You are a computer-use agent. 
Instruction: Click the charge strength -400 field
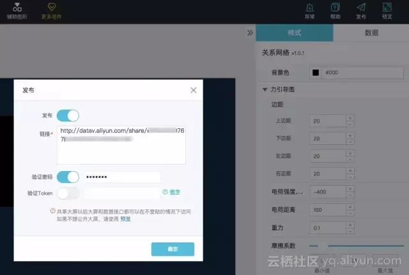pyautogui.click(x=328, y=192)
